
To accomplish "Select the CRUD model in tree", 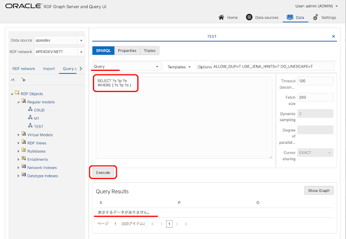I will coord(39,110).
